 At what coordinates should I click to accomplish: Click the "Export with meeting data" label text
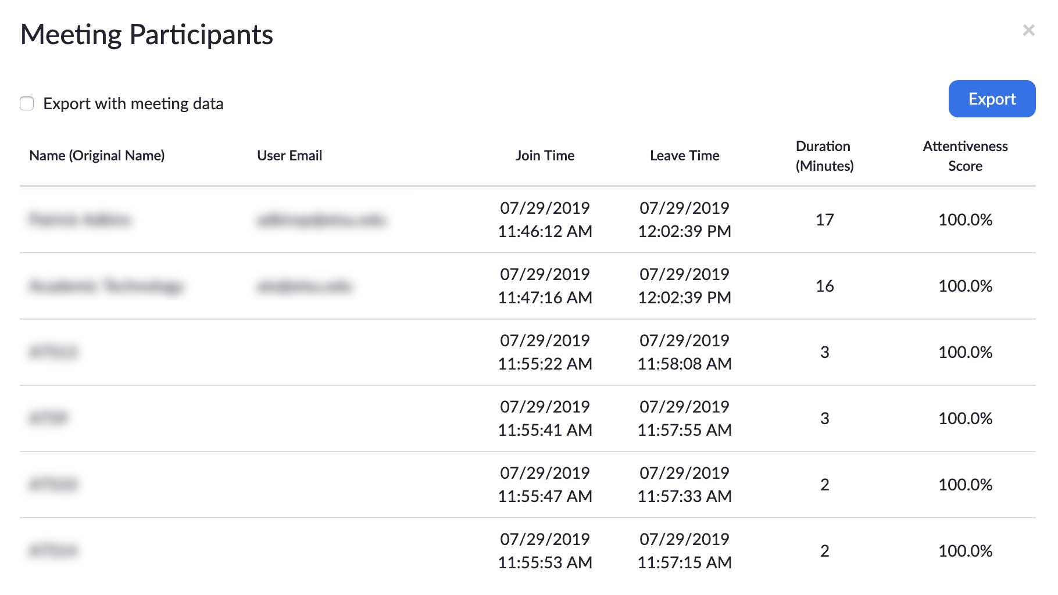pos(133,103)
